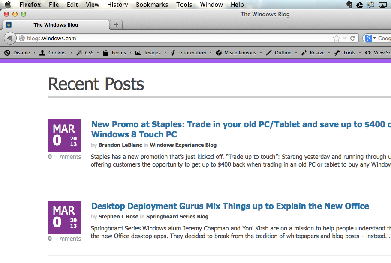Click the CSS magic wand icon

tap(79, 53)
